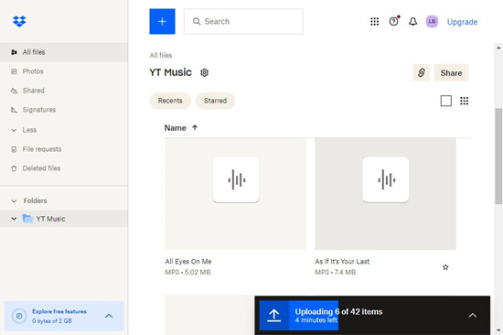This screenshot has width=503, height=335.
Task: Click the As If It's Your Last file name
Action: [342, 262]
